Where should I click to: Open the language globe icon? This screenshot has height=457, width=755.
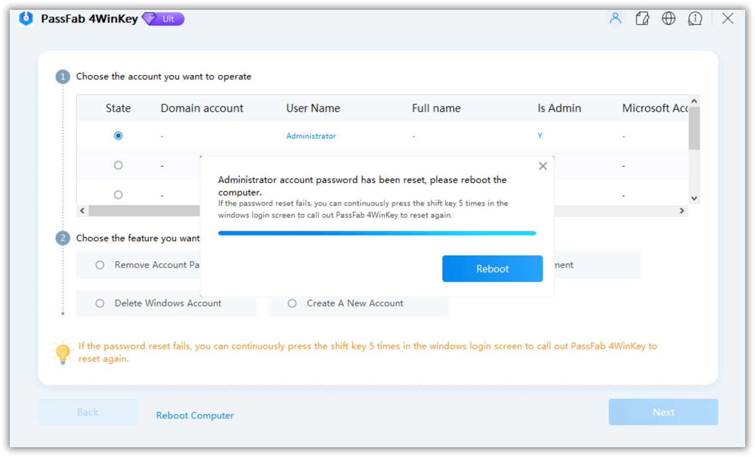[x=669, y=18]
